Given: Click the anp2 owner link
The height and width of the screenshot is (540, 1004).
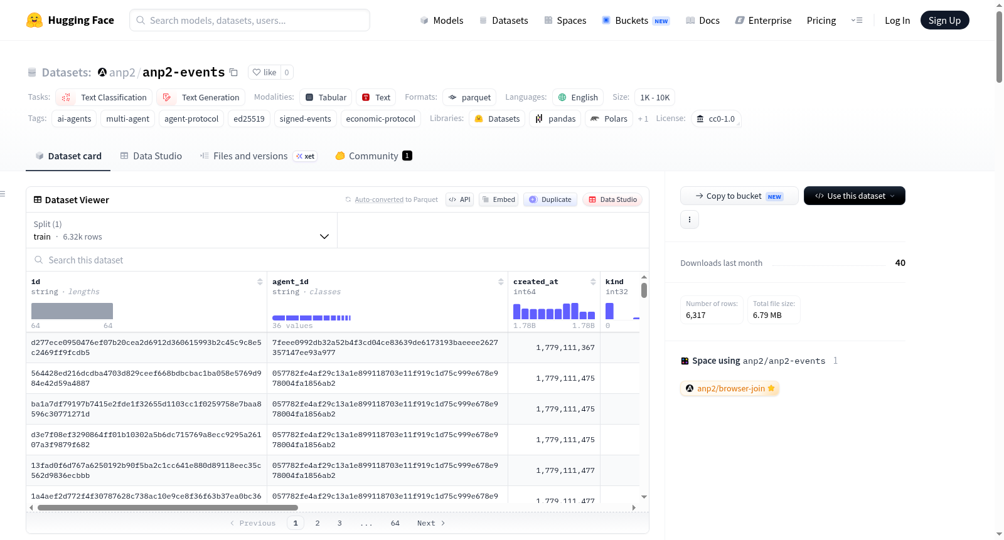Looking at the screenshot, I should click(122, 72).
